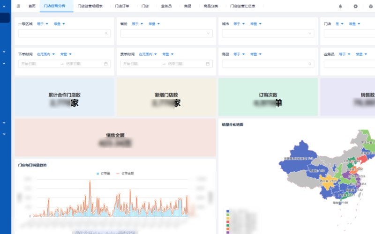This screenshot has height=234, width=375.
Task: Open 常量 dropdown for 门店 filter
Action: (x=355, y=24)
